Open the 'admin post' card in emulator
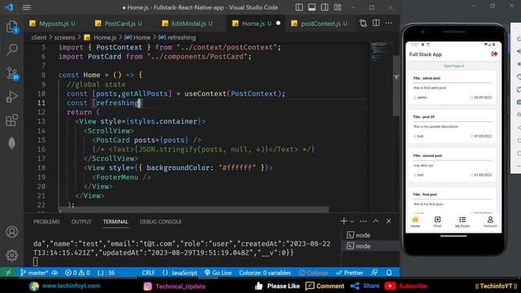Screen dimensions: 521x293 [x=453, y=88]
